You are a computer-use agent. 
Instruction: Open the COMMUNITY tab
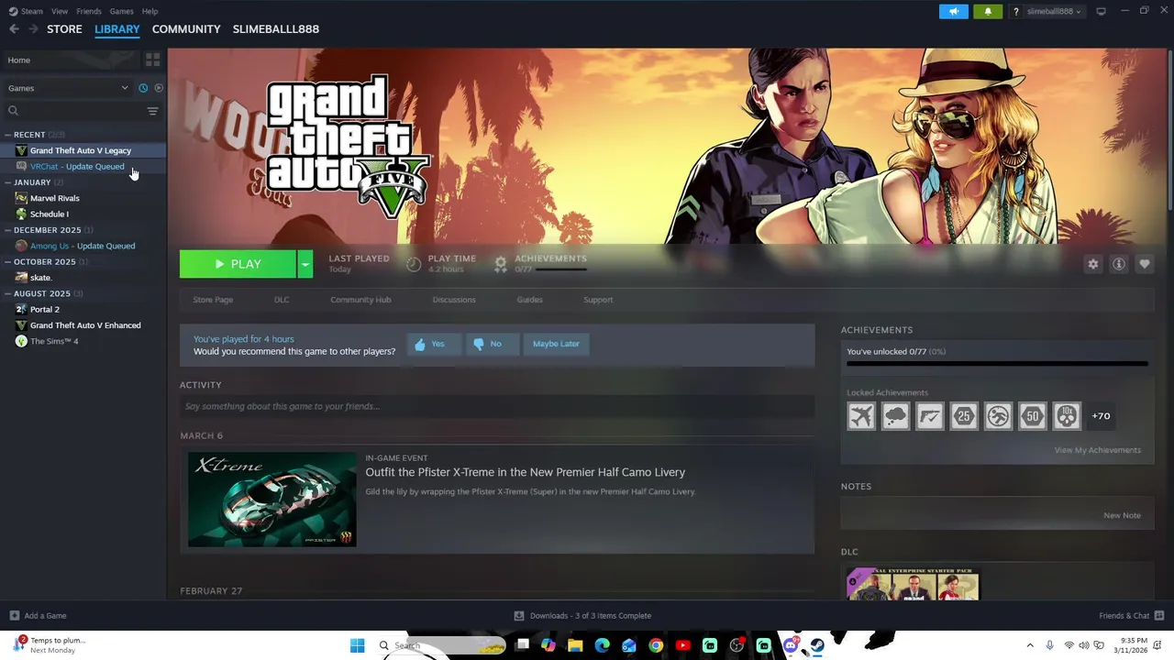pos(186,29)
